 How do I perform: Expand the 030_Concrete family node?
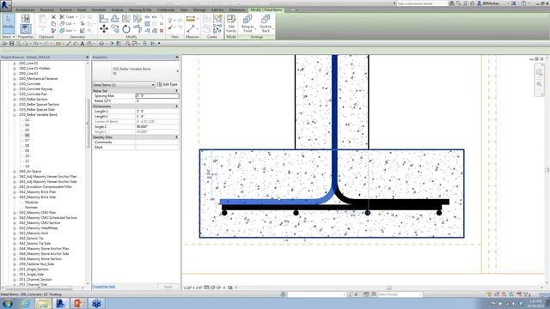pos(15,84)
